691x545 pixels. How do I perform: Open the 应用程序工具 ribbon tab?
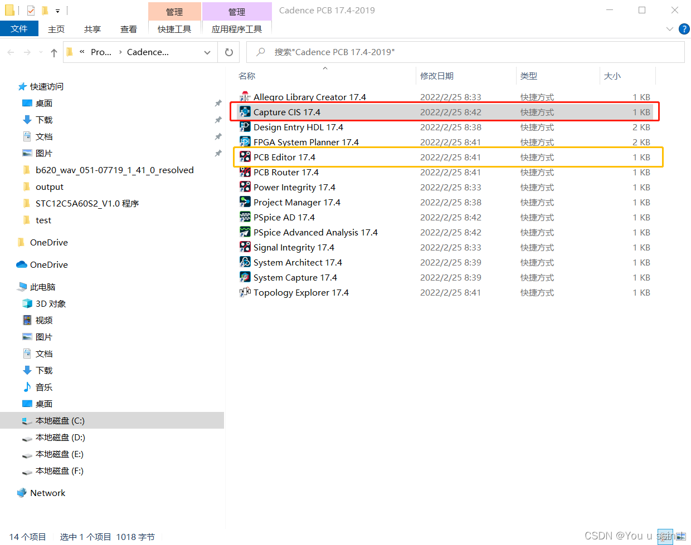pos(237,29)
